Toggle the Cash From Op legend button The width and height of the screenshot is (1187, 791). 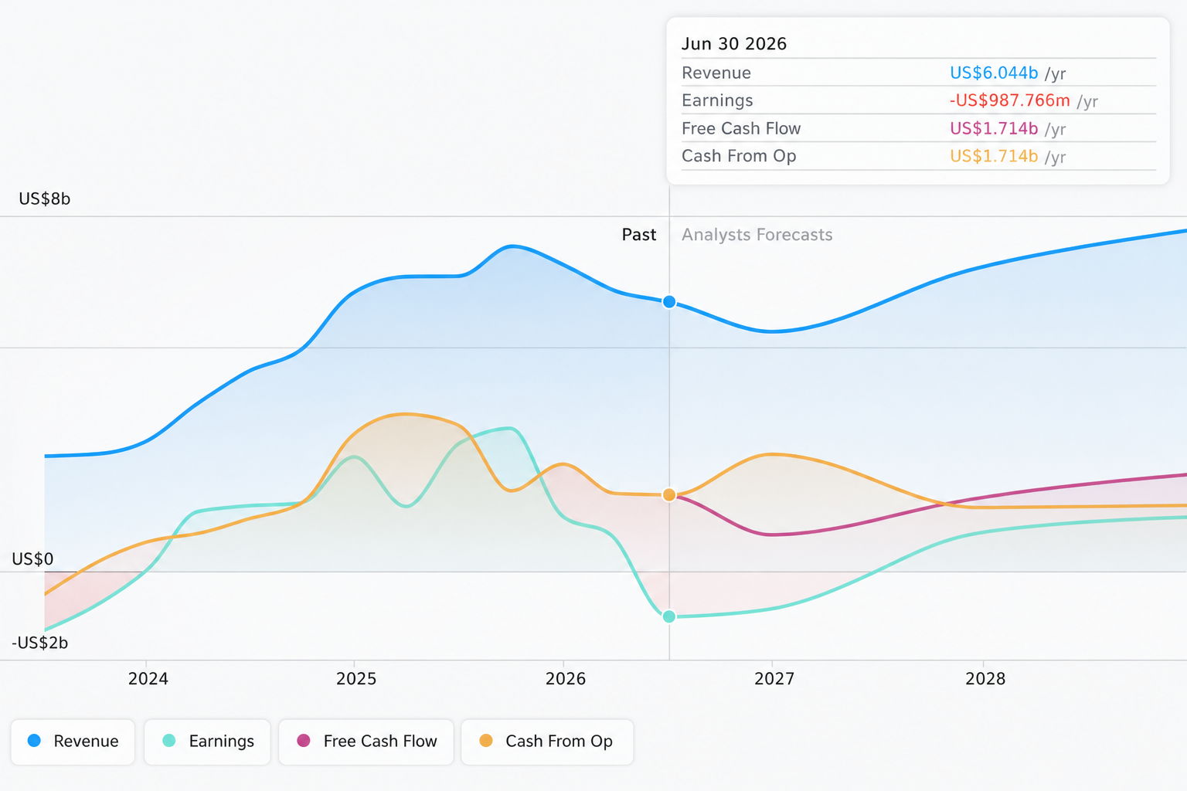point(547,742)
